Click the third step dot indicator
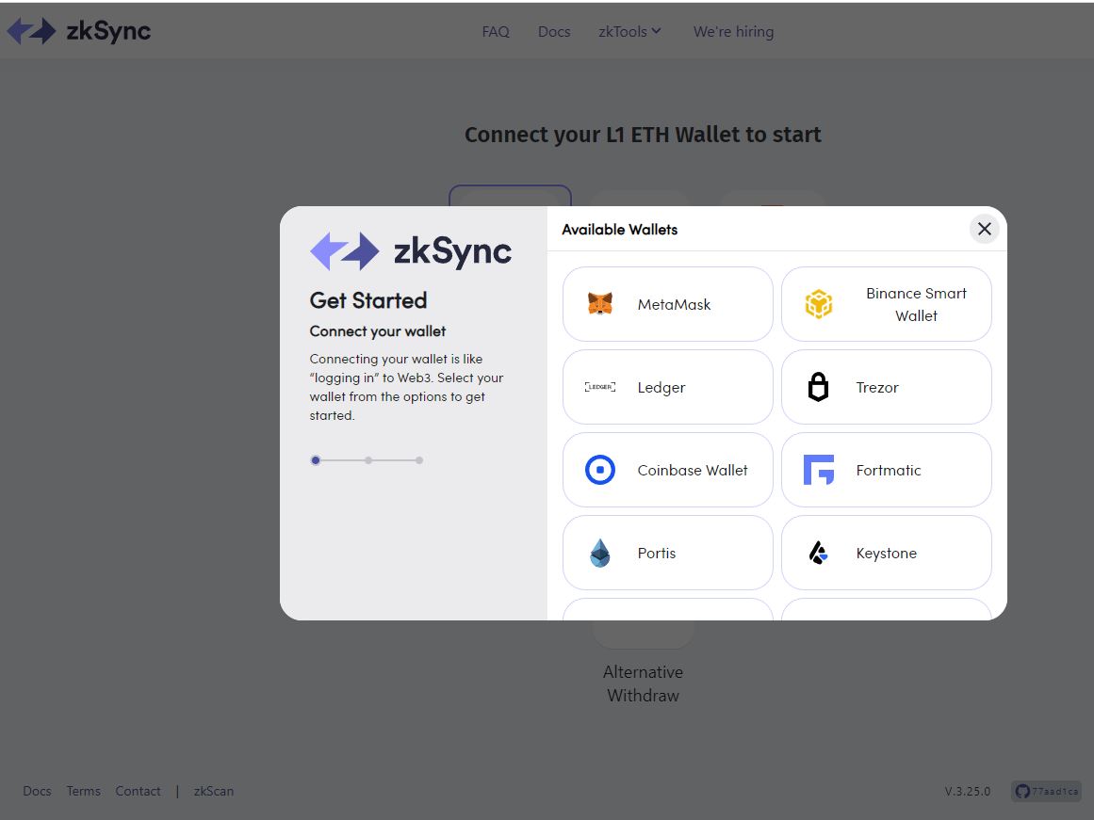This screenshot has height=820, width=1094. pyautogui.click(x=419, y=460)
